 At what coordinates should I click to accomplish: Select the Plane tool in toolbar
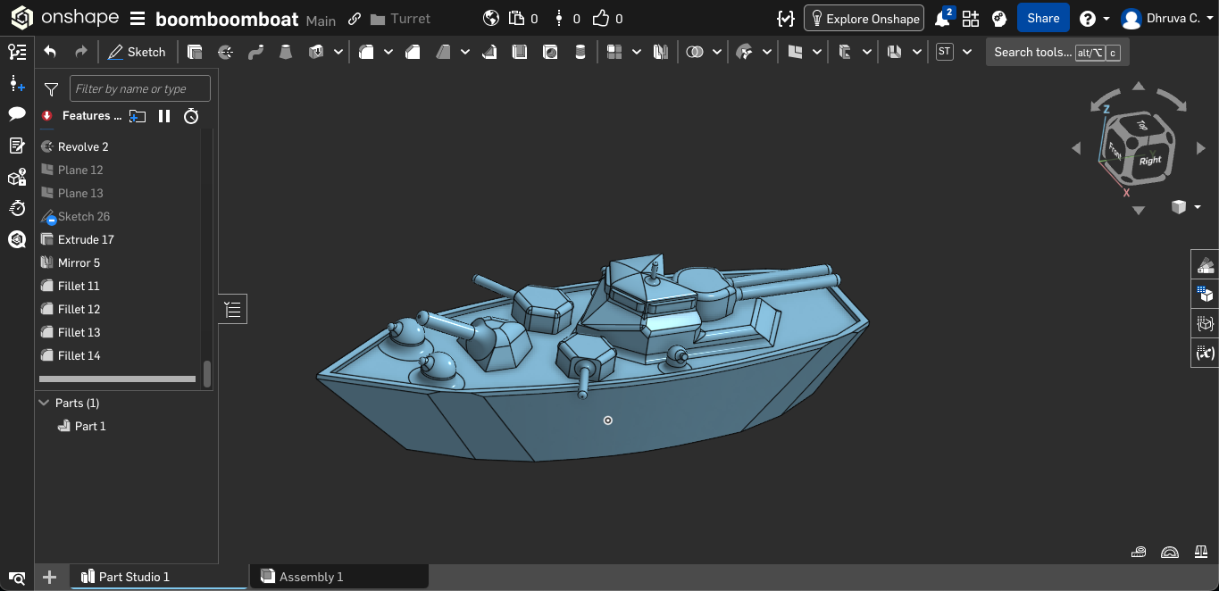click(x=795, y=53)
